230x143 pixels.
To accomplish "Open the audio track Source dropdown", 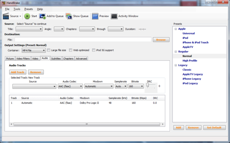I will [x=34, y=86].
